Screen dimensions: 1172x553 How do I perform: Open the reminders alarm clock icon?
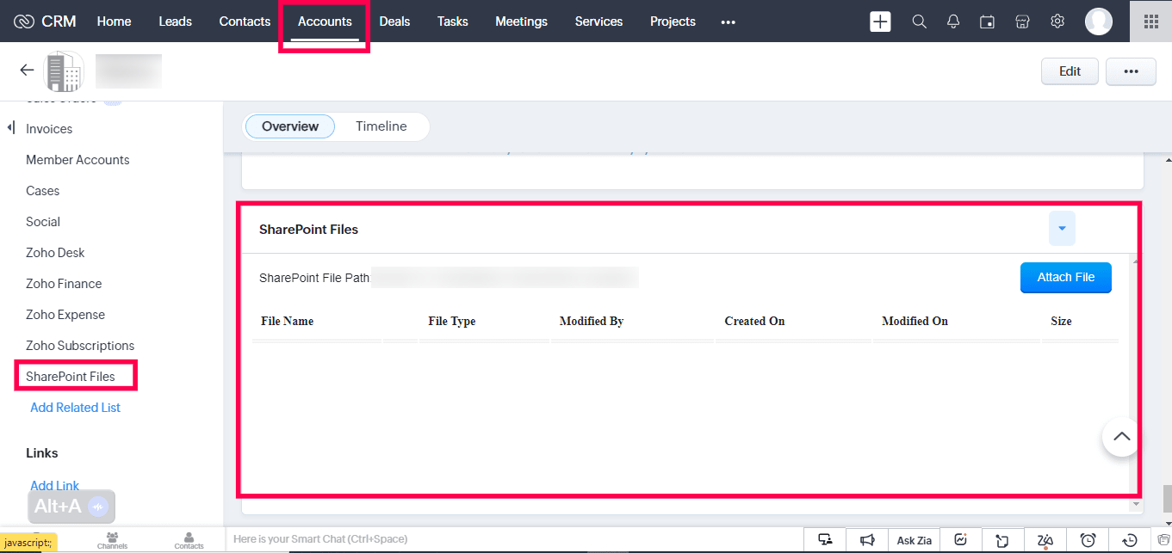1088,540
